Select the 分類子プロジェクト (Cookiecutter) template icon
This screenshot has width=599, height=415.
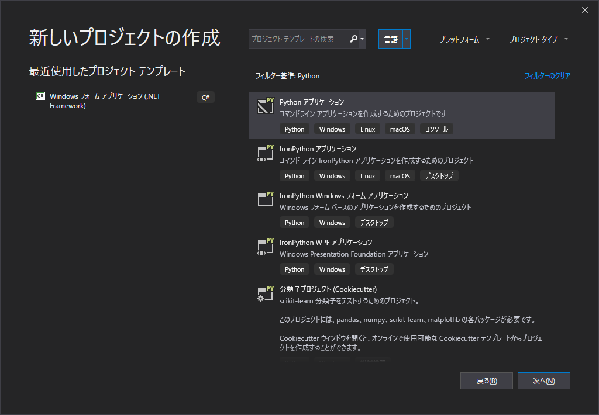266,293
